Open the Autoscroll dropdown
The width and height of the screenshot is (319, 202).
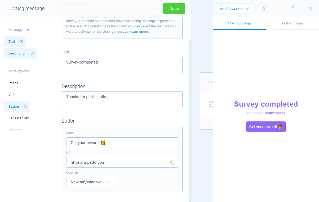coord(235,9)
